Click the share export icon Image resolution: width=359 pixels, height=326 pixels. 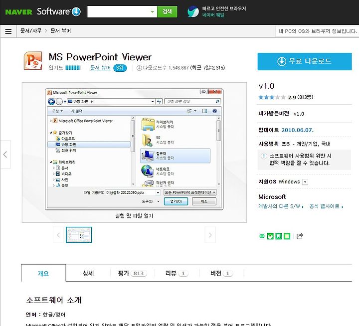click(300, 236)
